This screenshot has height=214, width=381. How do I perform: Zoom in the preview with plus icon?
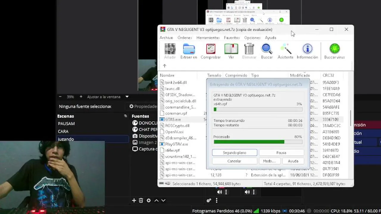pyautogui.click(x=81, y=97)
